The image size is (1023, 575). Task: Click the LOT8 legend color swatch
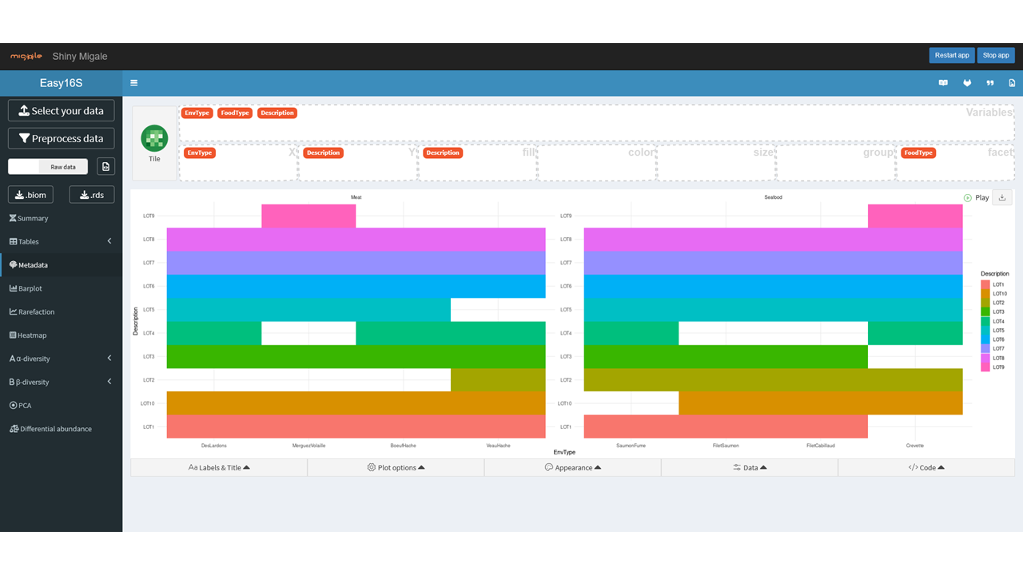click(985, 358)
